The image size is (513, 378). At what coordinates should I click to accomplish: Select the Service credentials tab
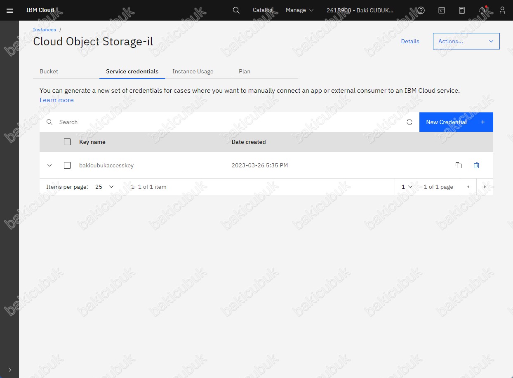pyautogui.click(x=132, y=71)
